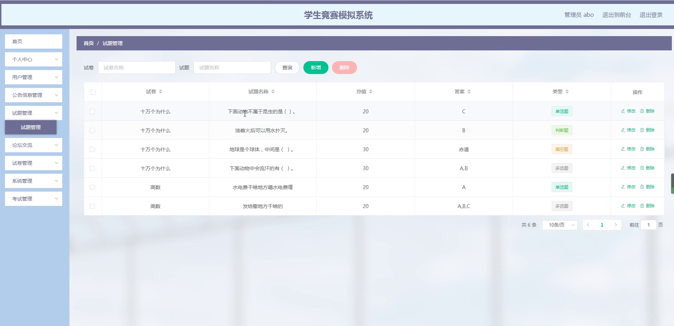674x326 pixels.
Task: Click the pink 删除 batch button
Action: click(345, 68)
